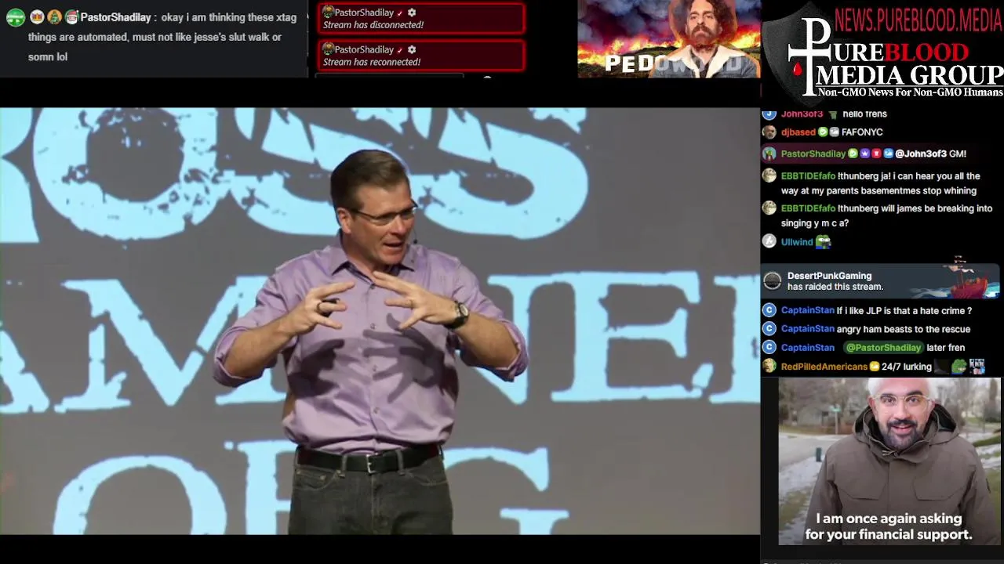
Task: Click the main video of the speaker
Action: 380,321
